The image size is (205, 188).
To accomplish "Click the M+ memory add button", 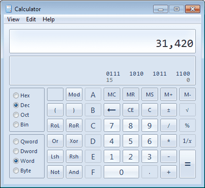I will click(169, 94).
